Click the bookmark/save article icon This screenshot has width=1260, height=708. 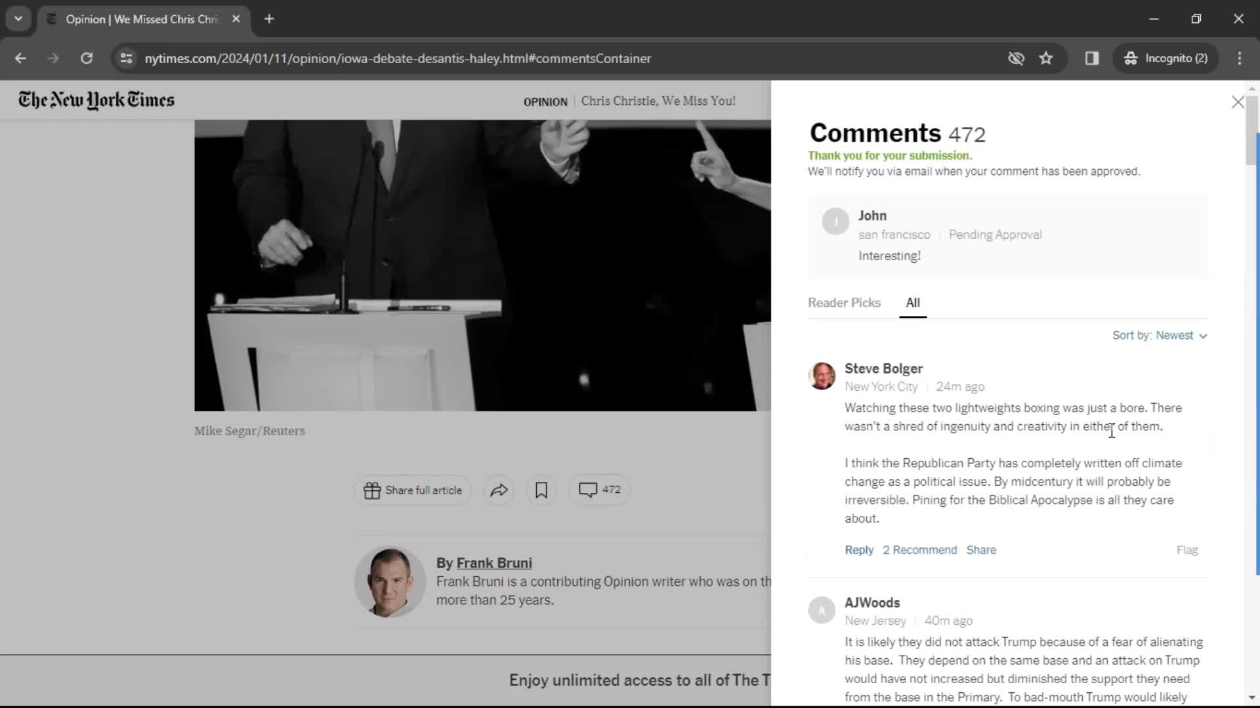point(541,490)
